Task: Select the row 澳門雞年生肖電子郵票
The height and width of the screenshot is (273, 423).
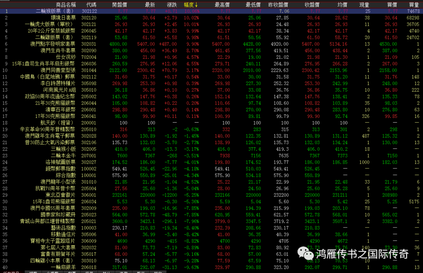Action: 211,136
